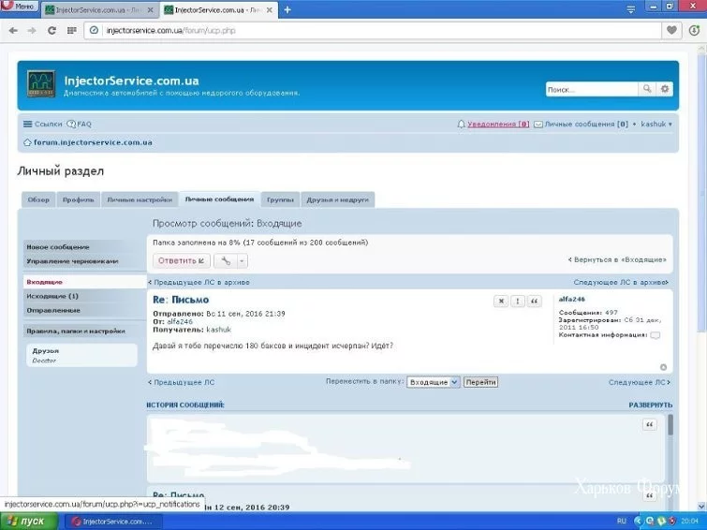Quote the alfa246 message
The image size is (707, 530).
pyautogui.click(x=535, y=302)
